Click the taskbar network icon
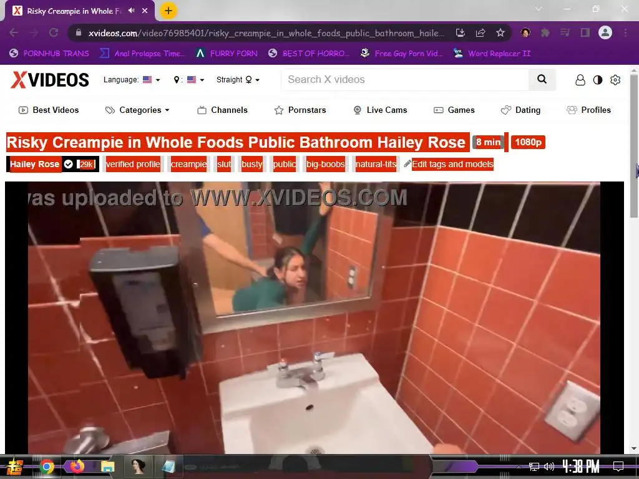The height and width of the screenshot is (479, 639). (534, 467)
